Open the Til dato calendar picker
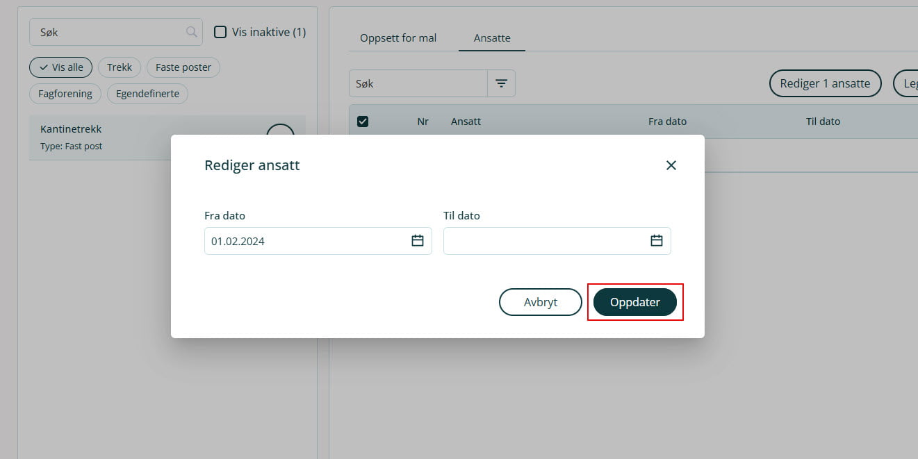 coord(656,241)
